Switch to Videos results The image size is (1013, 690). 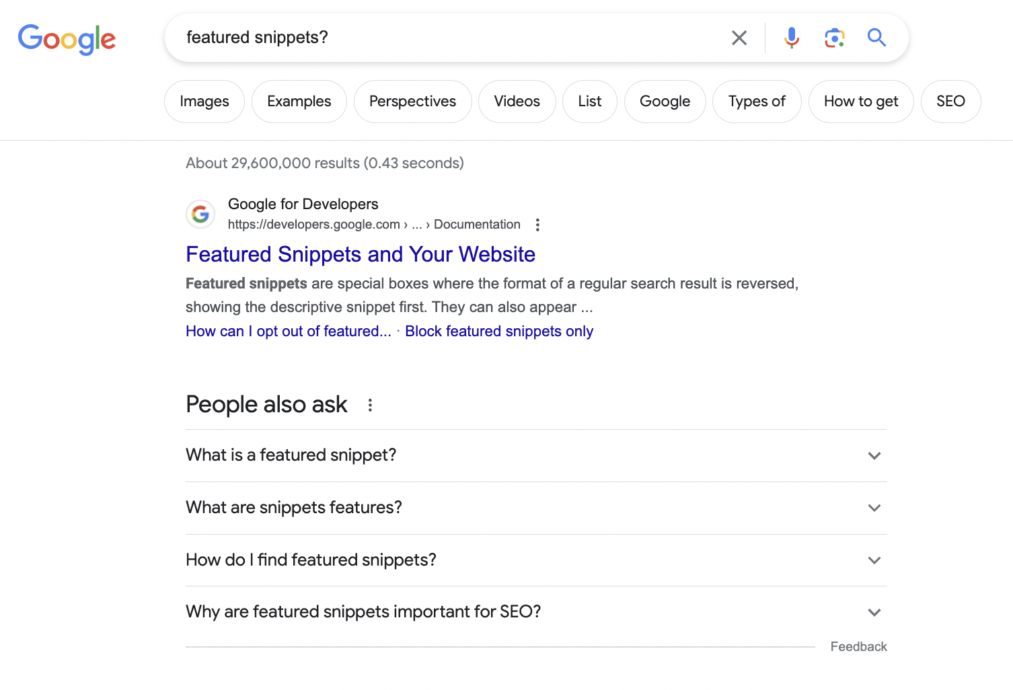point(517,102)
